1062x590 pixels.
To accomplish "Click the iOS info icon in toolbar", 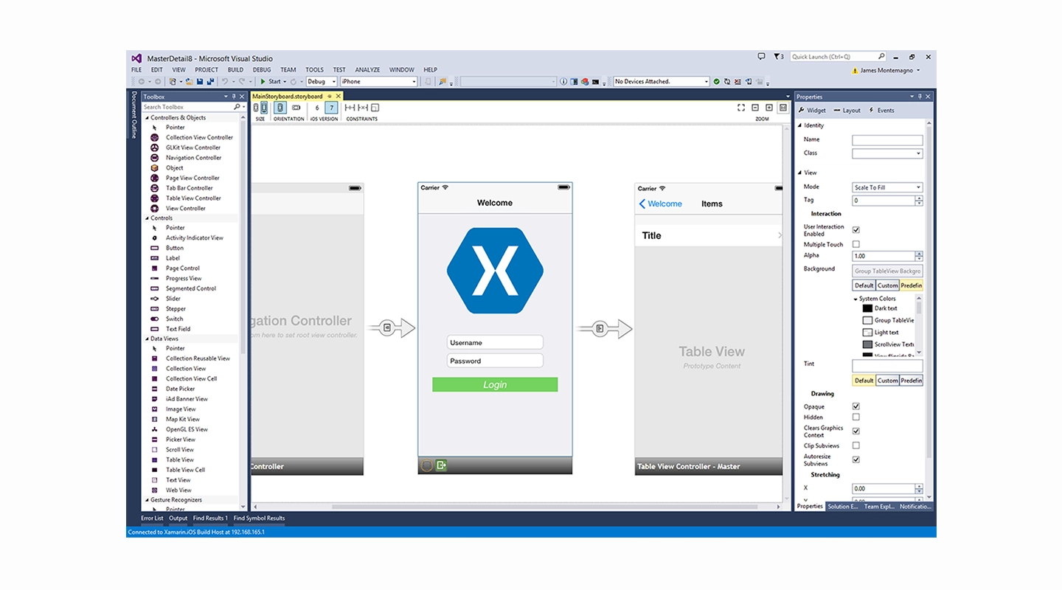I will click(x=563, y=82).
